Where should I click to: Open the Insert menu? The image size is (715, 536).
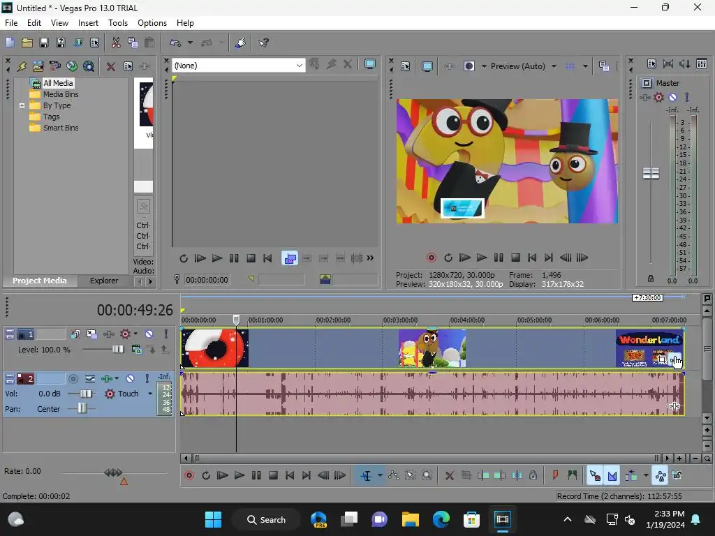[x=88, y=23]
